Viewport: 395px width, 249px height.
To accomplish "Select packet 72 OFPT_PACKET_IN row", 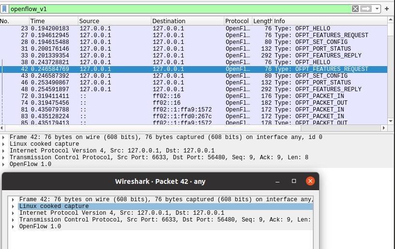I will coord(193,97).
